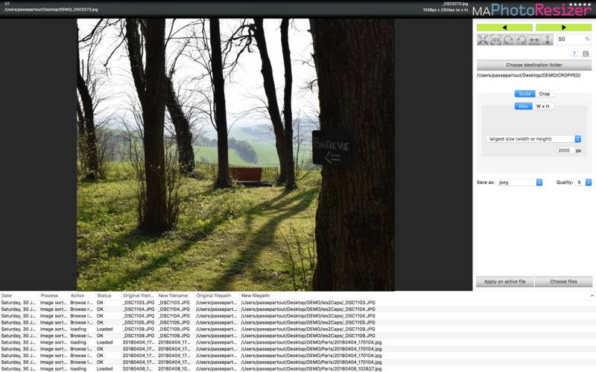Viewport: 596px width, 372px height.
Task: Click Choose destination folder button
Action: (x=534, y=65)
